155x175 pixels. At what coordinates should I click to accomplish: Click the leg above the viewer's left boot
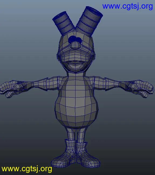point(71,133)
